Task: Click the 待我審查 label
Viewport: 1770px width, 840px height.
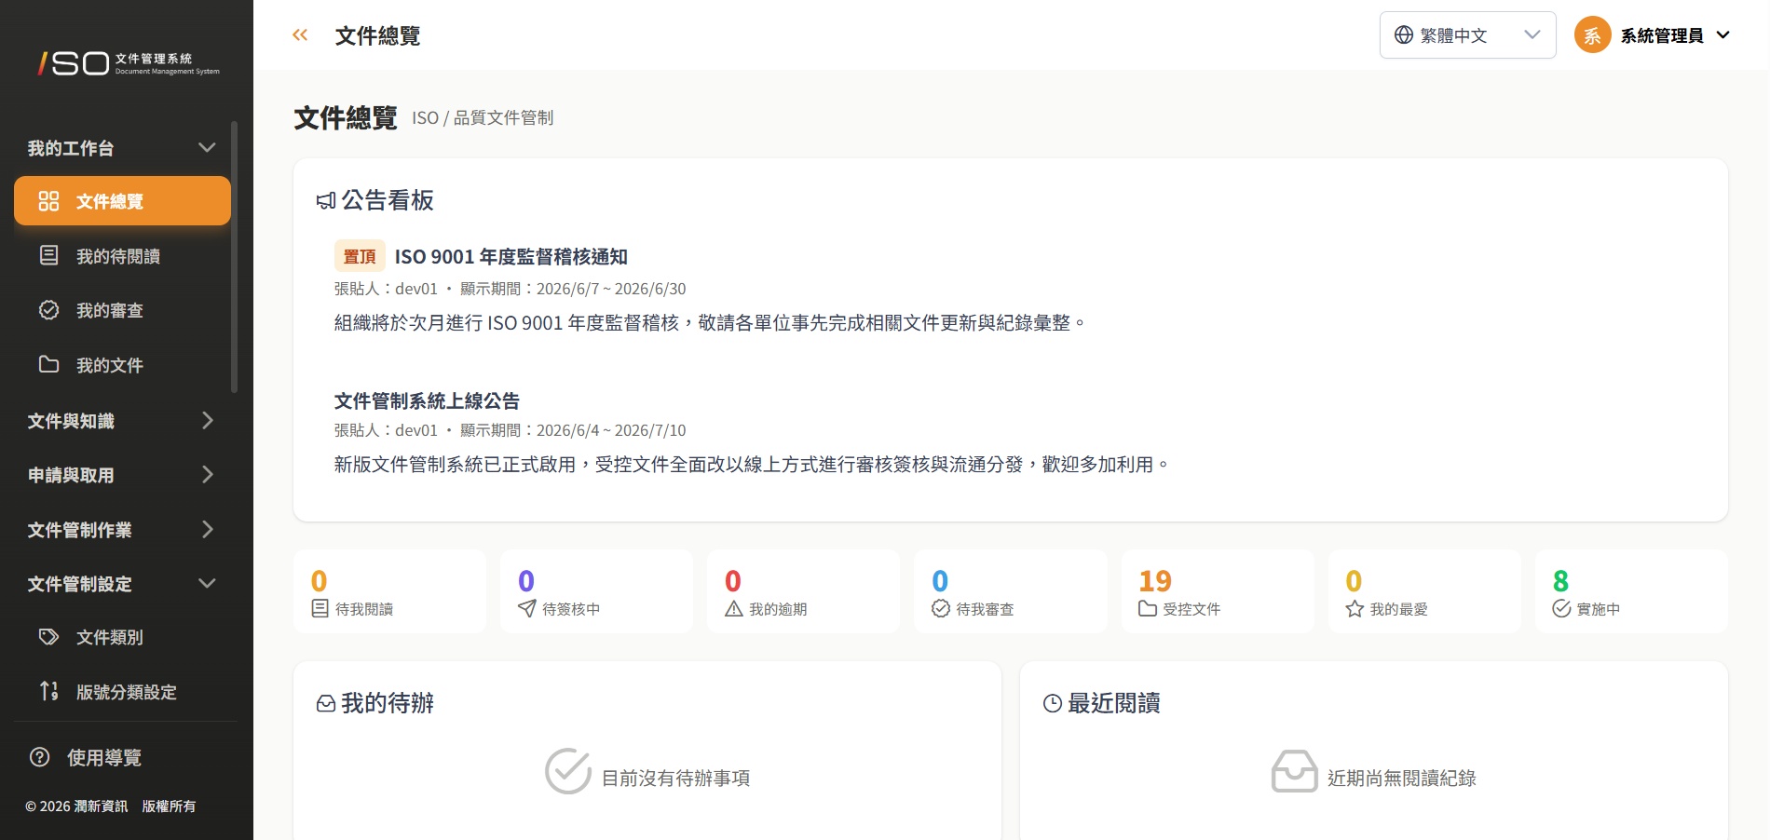Action: [x=985, y=609]
